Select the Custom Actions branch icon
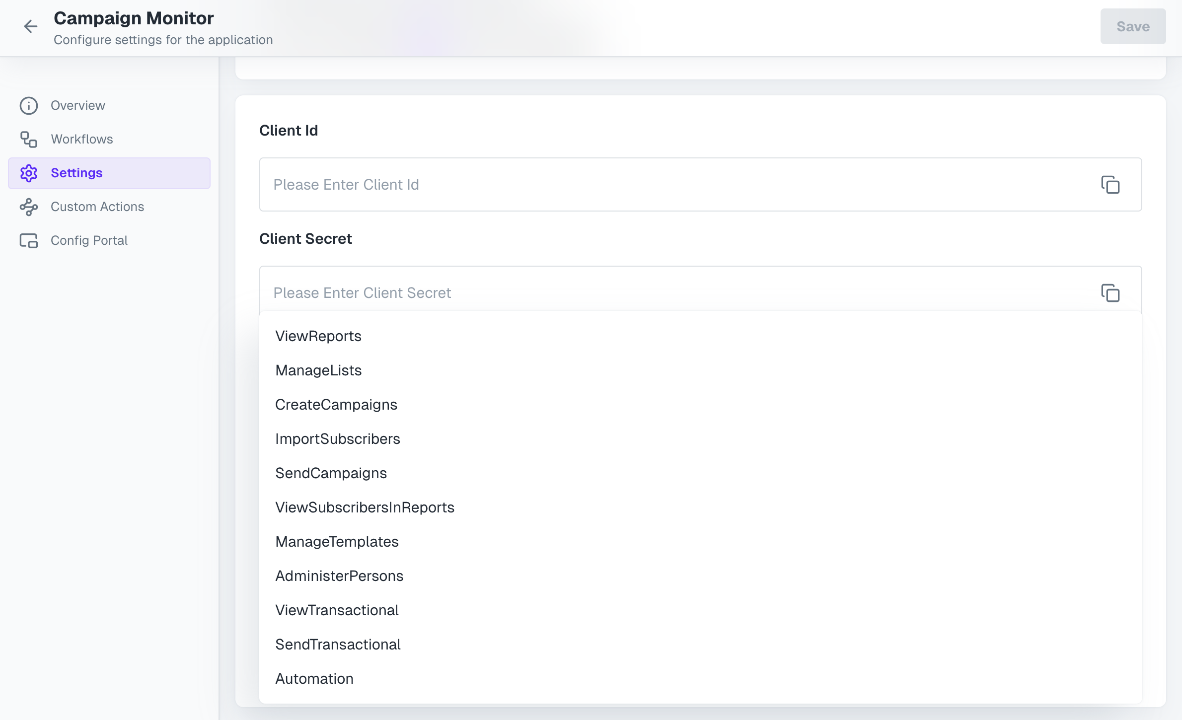 tap(28, 207)
